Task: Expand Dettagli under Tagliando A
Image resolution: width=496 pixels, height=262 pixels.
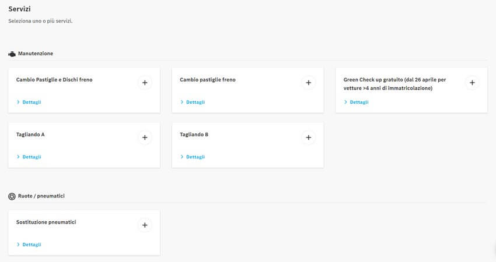Action: [32, 157]
